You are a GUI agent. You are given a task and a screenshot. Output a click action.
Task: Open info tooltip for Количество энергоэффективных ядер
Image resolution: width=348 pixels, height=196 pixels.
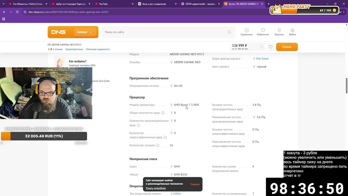[165, 137]
